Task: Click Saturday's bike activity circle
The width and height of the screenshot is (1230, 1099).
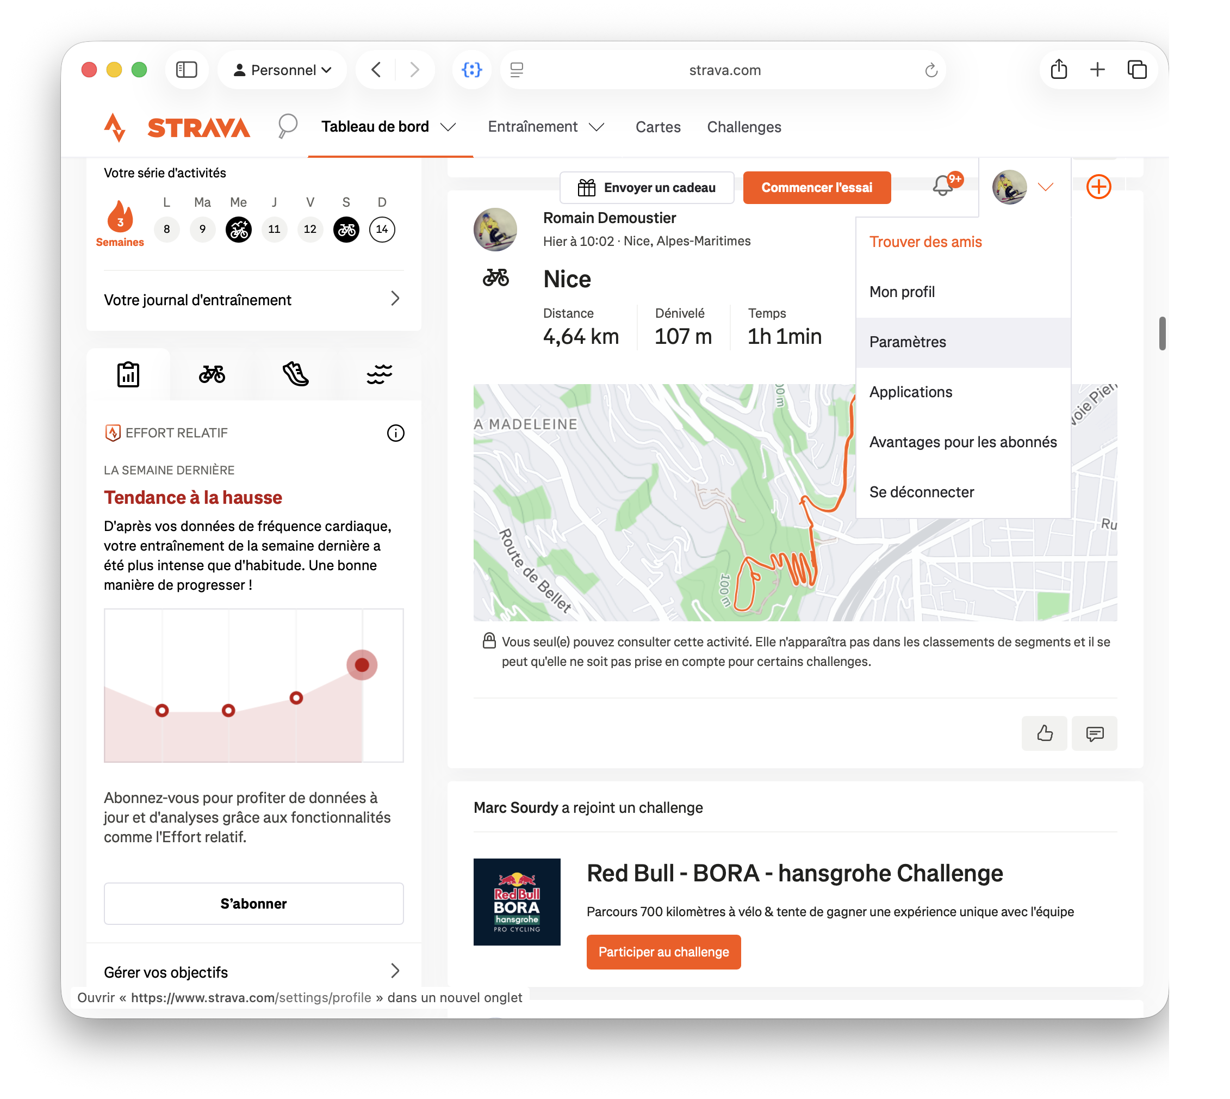Action: pyautogui.click(x=346, y=230)
